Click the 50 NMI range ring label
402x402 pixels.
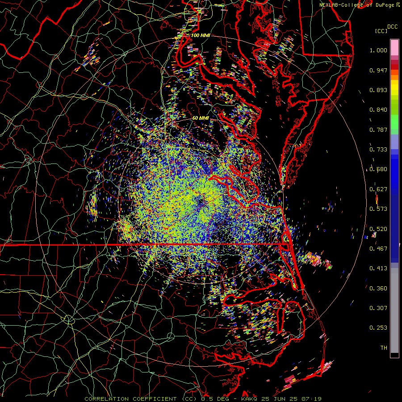coord(201,118)
